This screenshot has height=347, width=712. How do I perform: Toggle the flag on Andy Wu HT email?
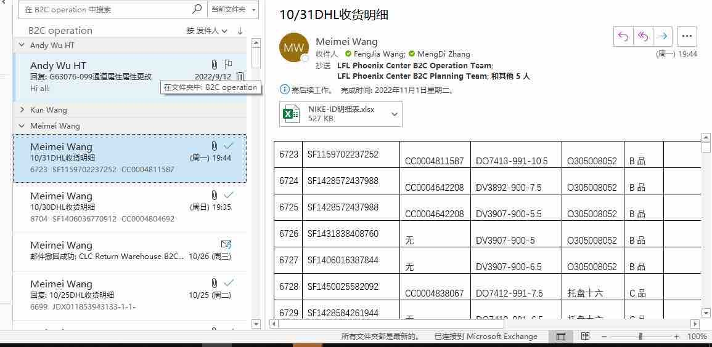(x=228, y=64)
